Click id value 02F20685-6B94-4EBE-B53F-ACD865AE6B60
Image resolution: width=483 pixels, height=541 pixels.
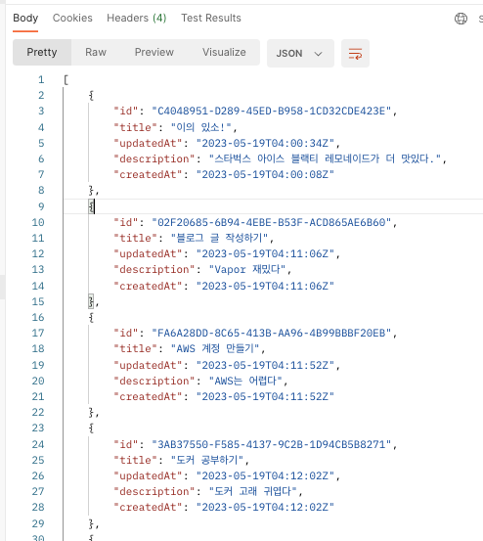point(272,222)
